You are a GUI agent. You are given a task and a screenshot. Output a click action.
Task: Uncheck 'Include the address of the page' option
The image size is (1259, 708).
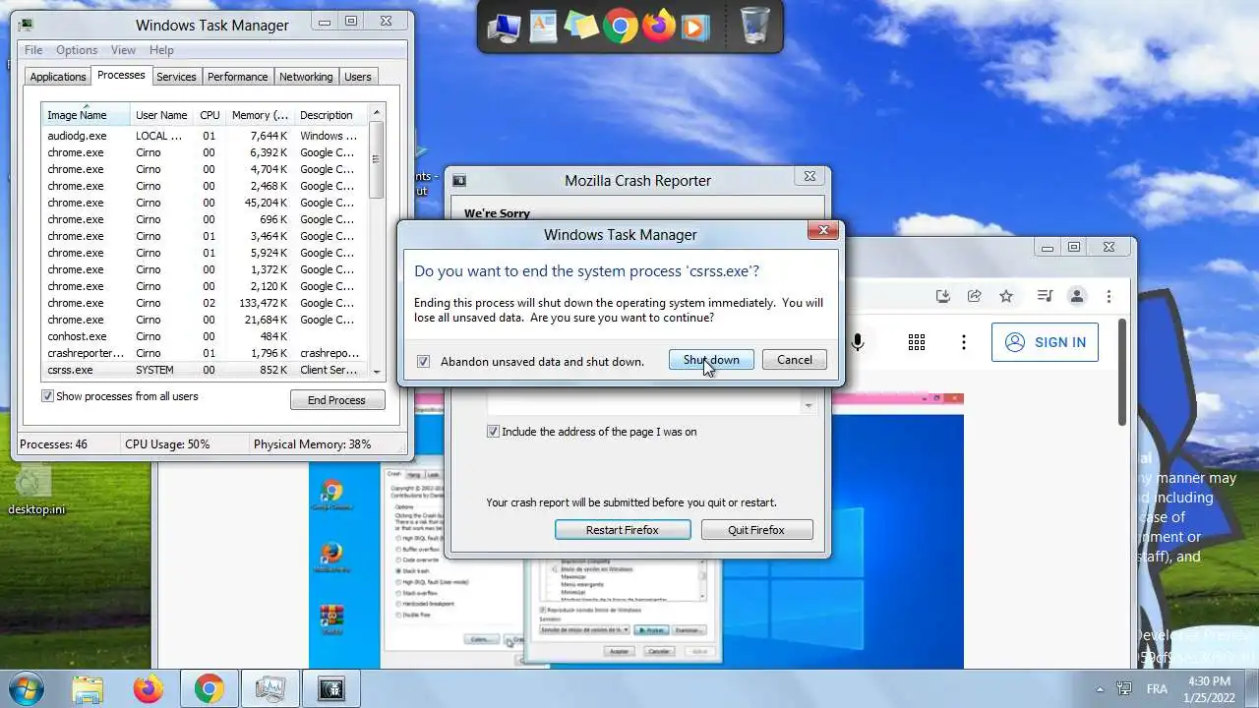click(494, 432)
